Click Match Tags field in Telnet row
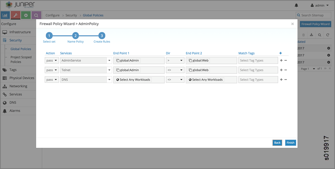The image size is (335, 169). click(258, 70)
